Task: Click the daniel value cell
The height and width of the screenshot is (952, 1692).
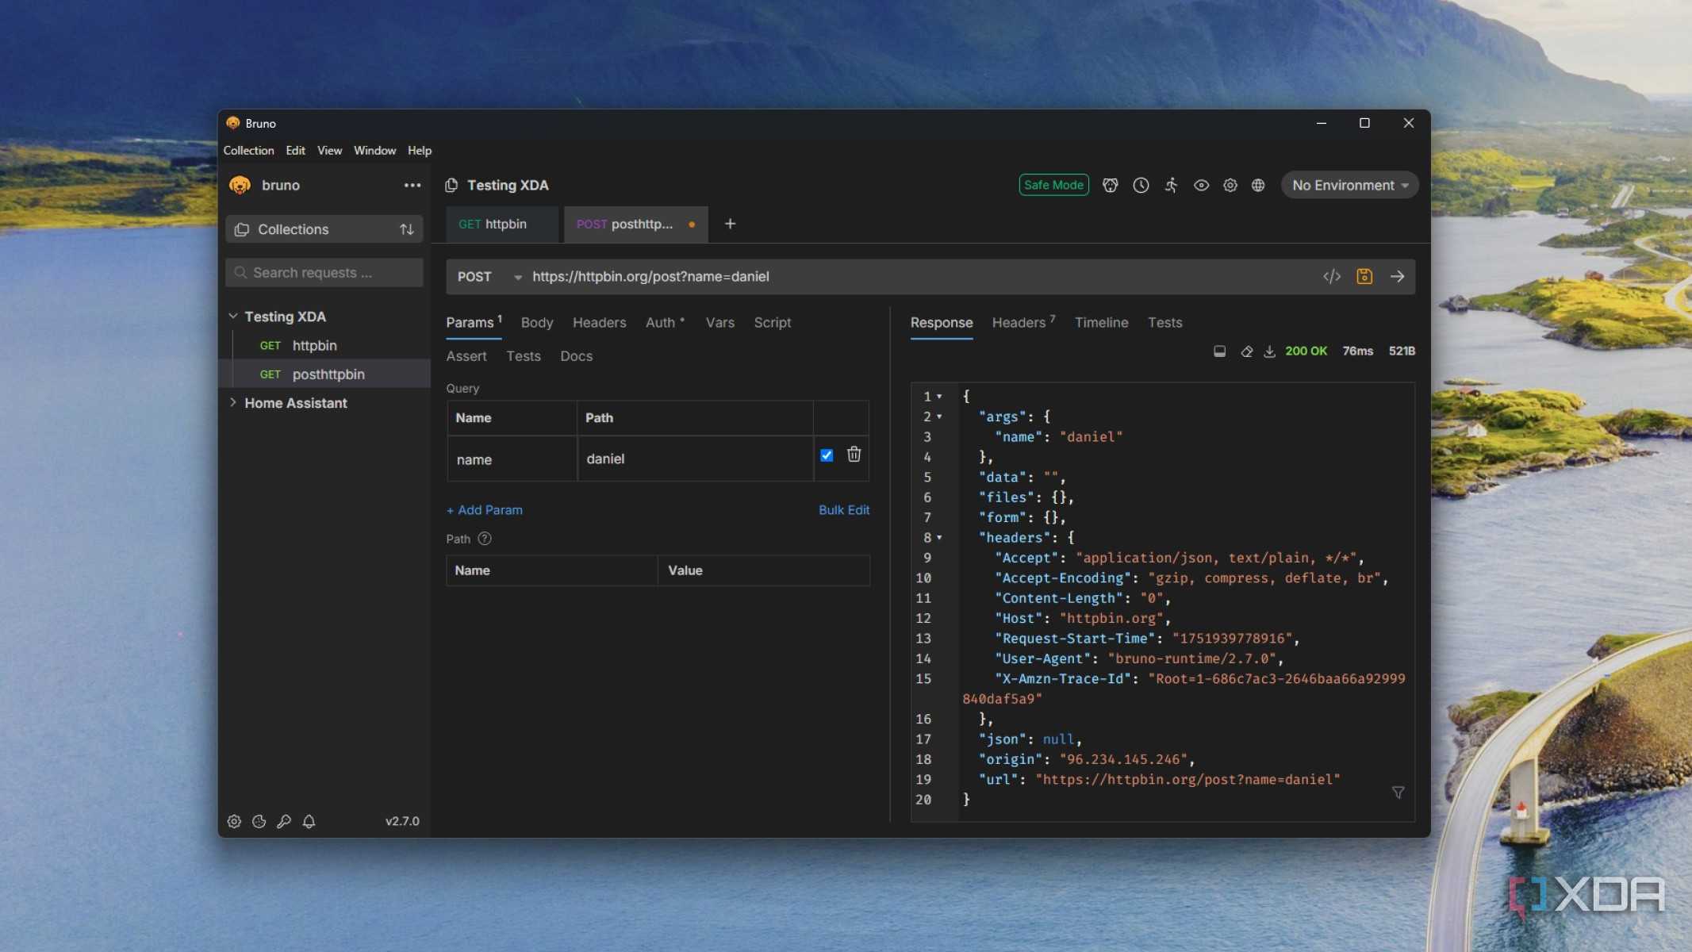Action: 695,459
